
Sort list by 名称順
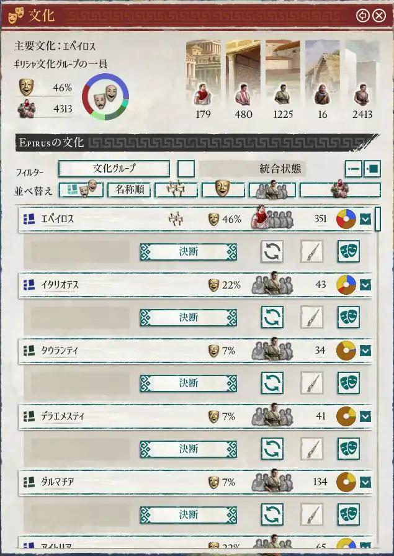129,190
